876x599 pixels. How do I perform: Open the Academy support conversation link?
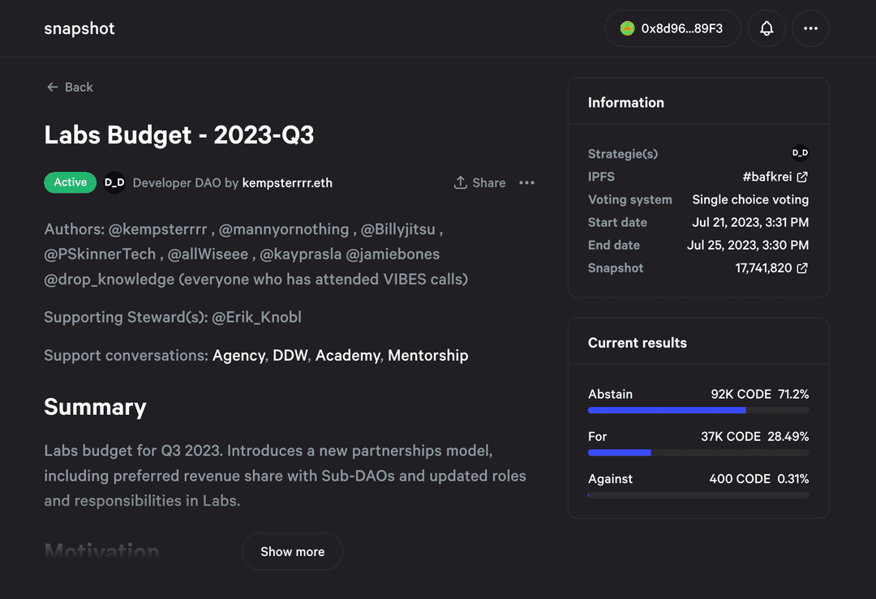347,356
